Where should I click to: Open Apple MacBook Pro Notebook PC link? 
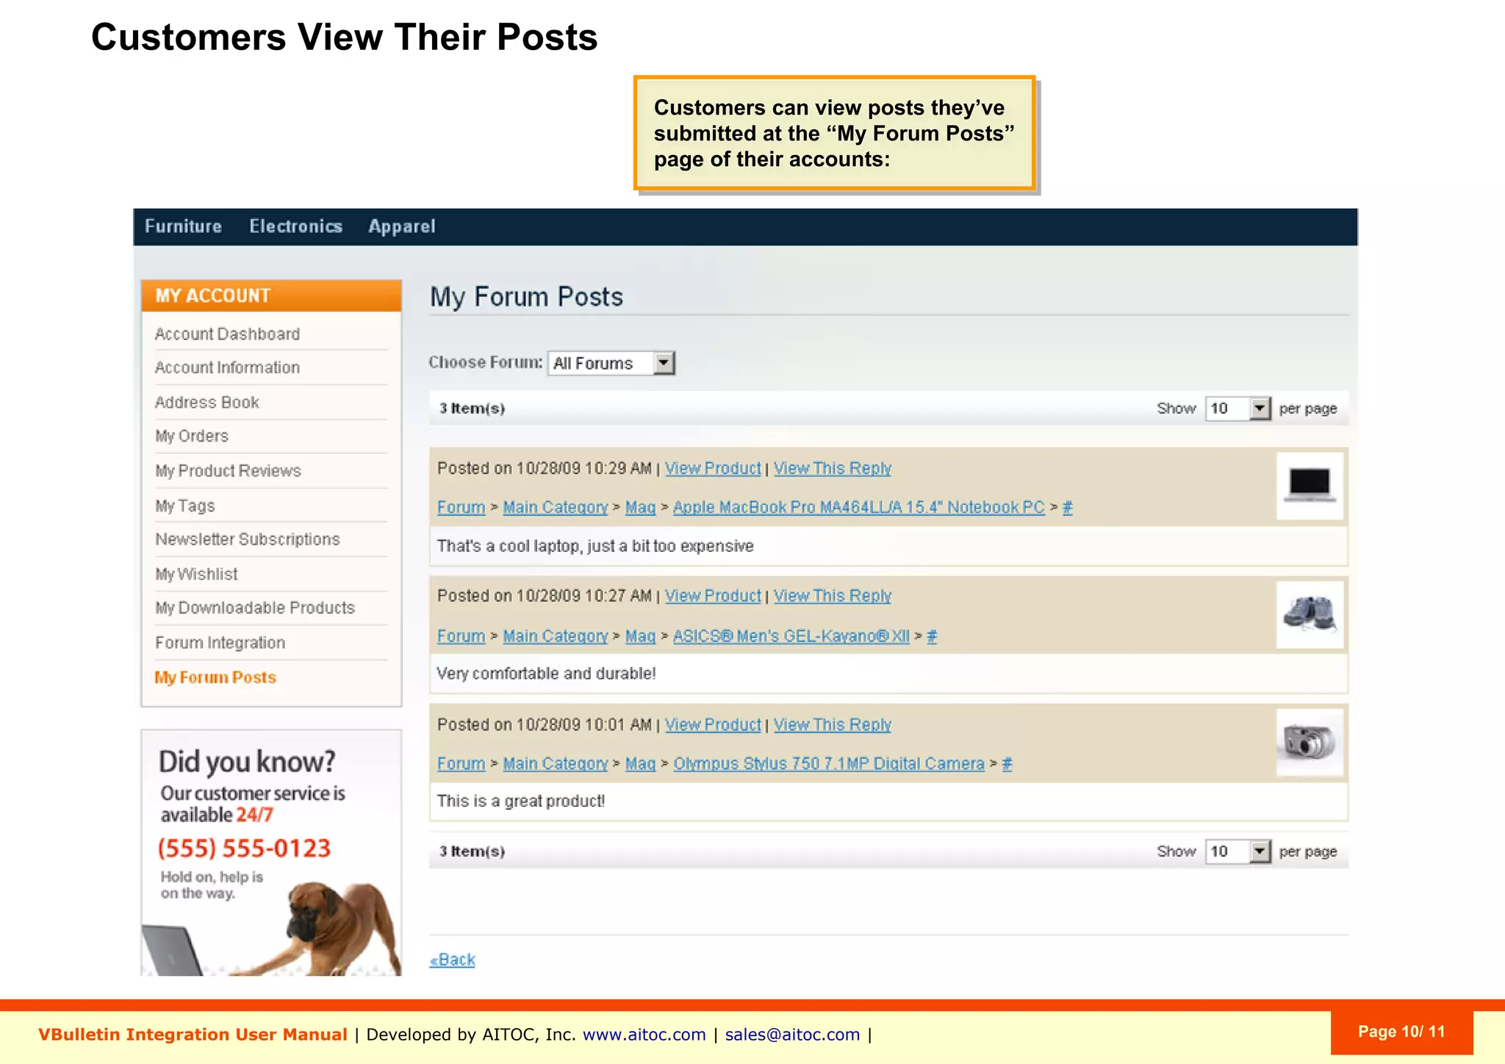pyautogui.click(x=858, y=507)
